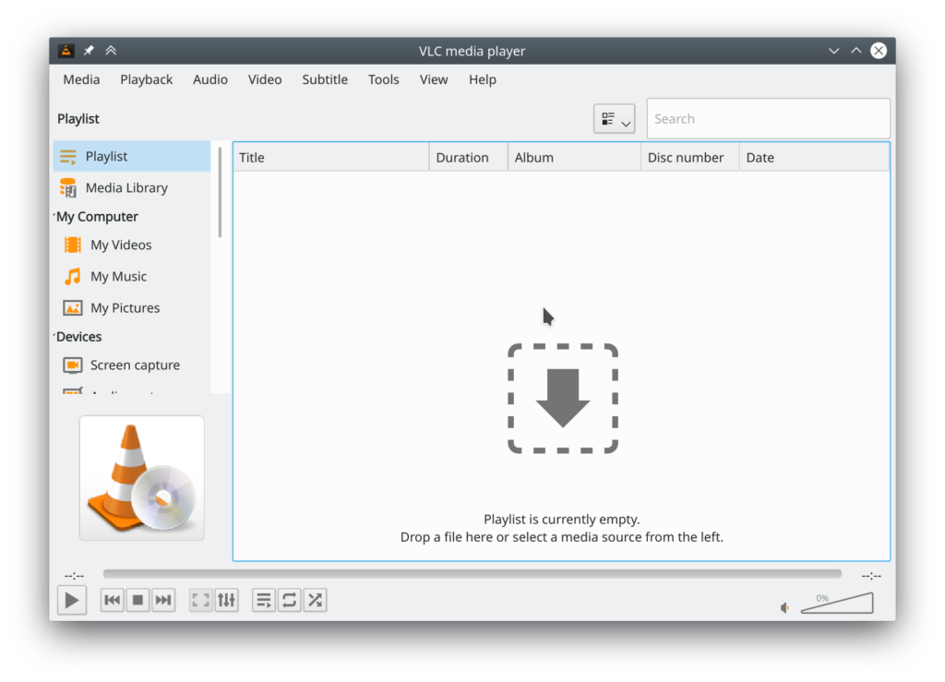Mute audio with speaker icon
Viewport: 945px width, 682px height.
pyautogui.click(x=784, y=608)
